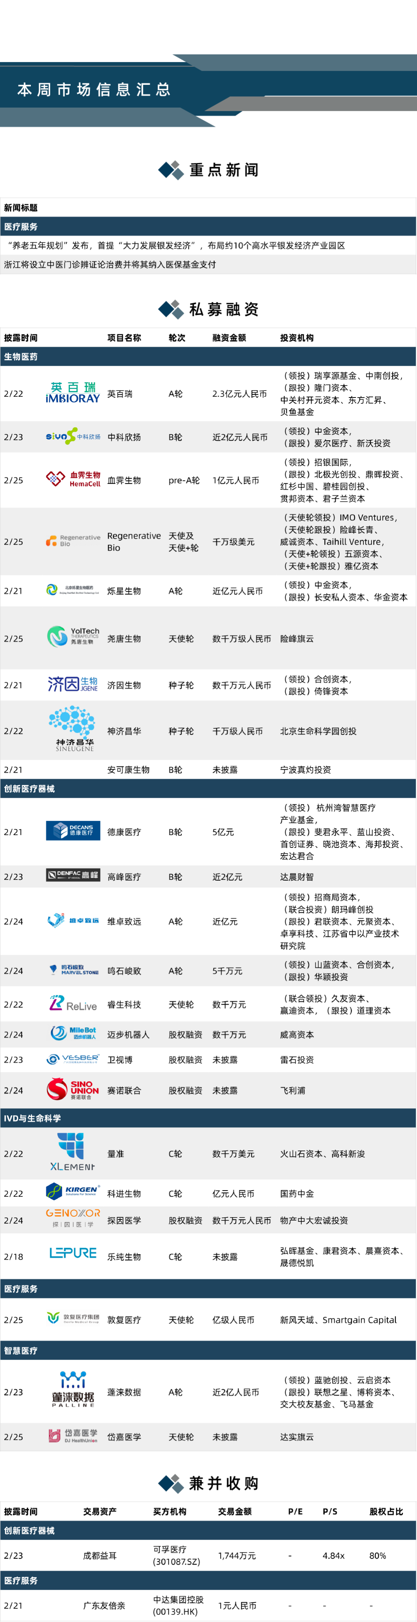Click the 生物医药 section row
Viewport: 417px width, 1622px height.
(208, 356)
